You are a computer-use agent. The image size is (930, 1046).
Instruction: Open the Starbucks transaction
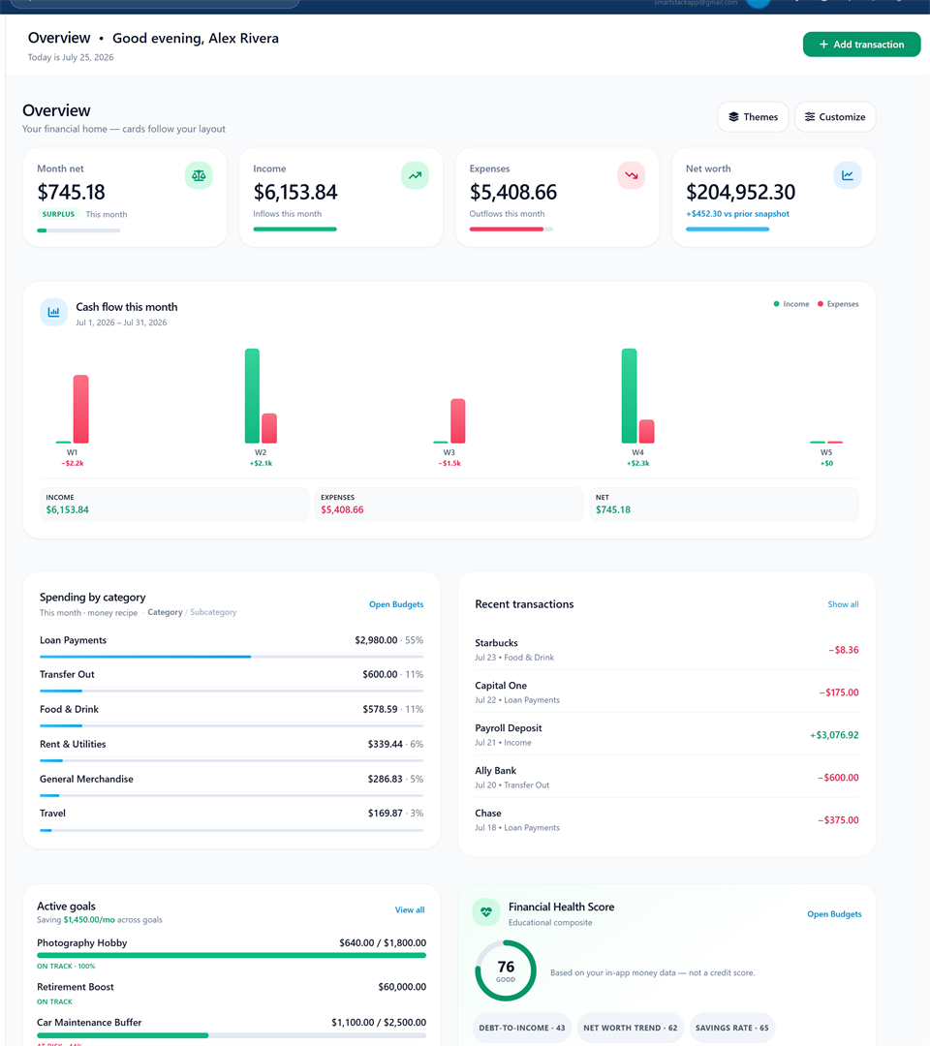pyautogui.click(x=666, y=649)
